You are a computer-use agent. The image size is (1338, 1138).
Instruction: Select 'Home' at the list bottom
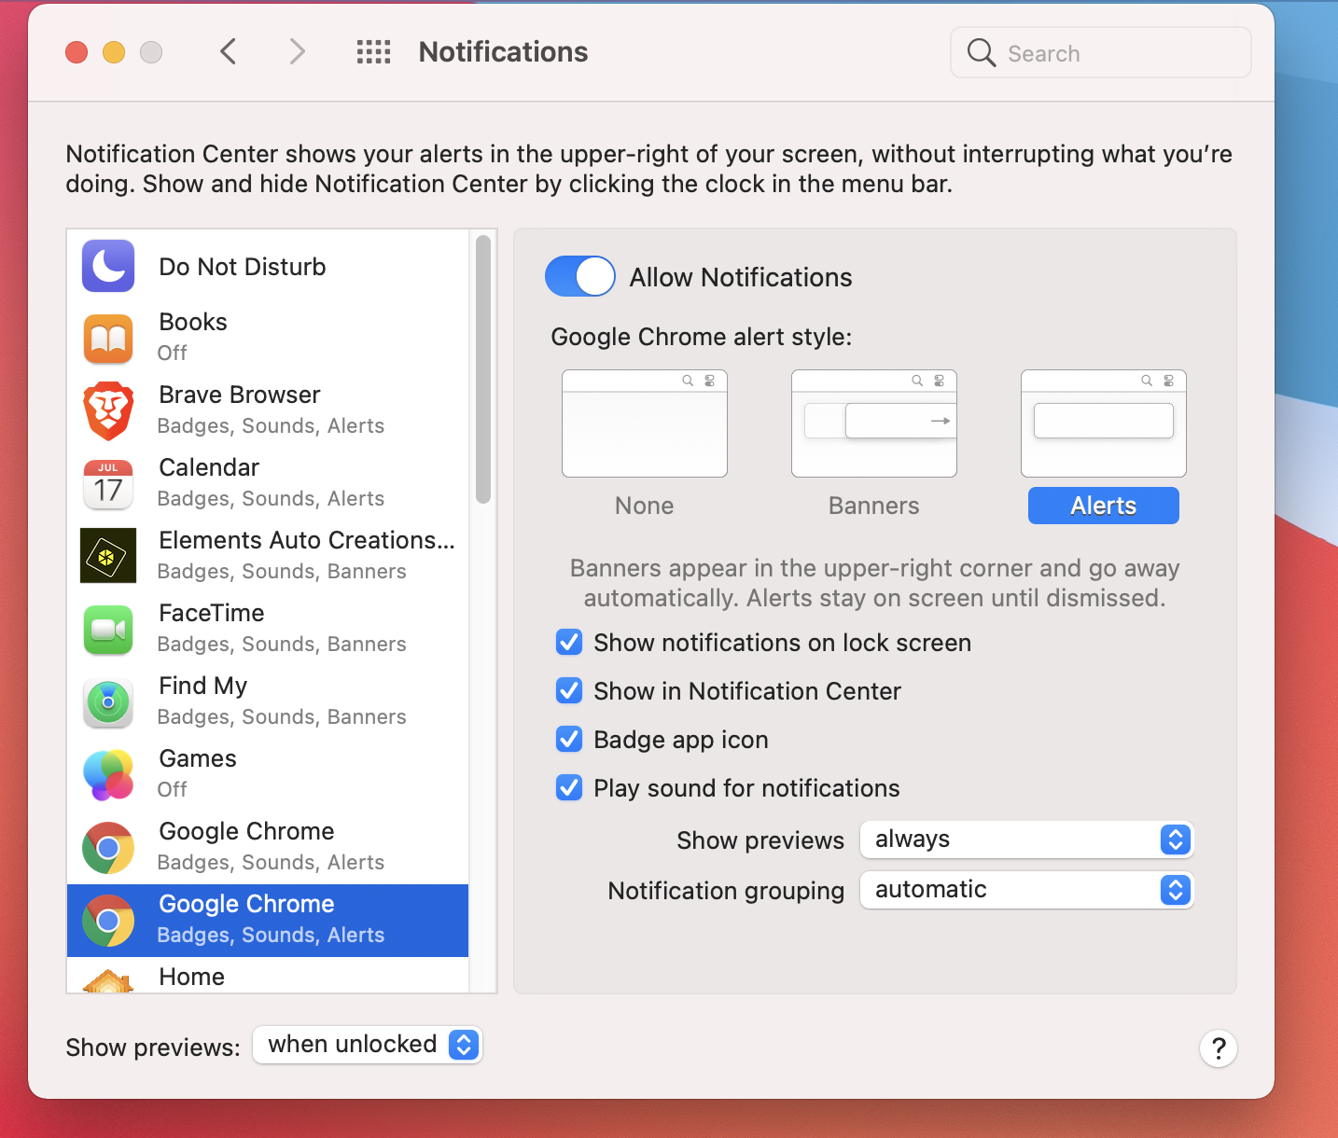coord(192,977)
